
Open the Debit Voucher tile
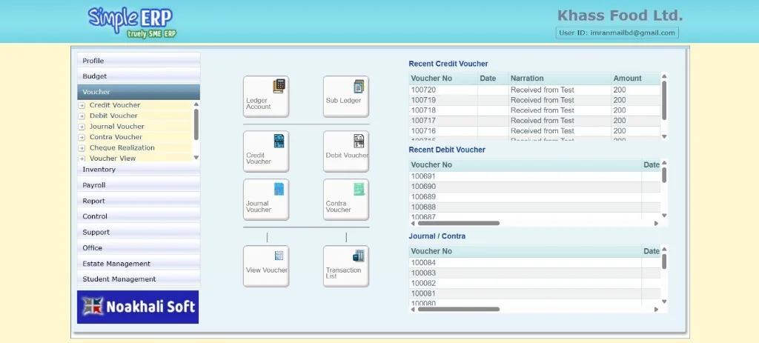[x=345, y=151]
